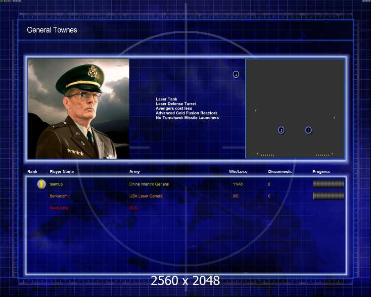Viewport: 371px width, 297px height.
Task: Click the gray map preview panel
Action: [x=295, y=108]
